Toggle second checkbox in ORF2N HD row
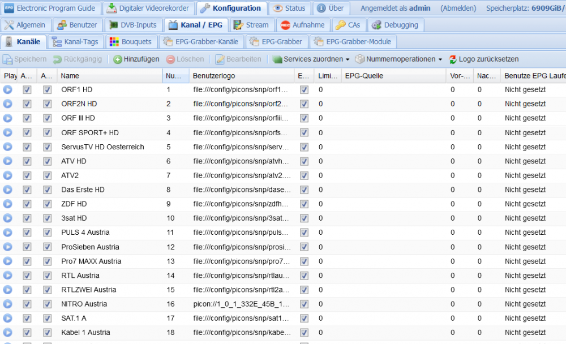This screenshot has width=566, height=344. [48, 104]
